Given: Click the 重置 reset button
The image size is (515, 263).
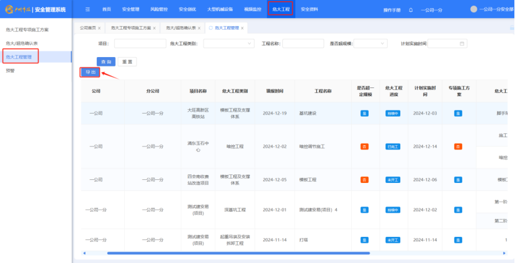Looking at the screenshot, I should click(128, 61).
